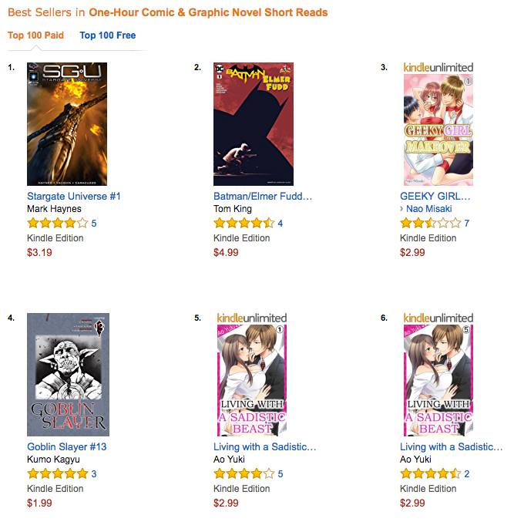Screen dimensions: 514x532
Task: Open review count 2 for item 6
Action: point(466,474)
